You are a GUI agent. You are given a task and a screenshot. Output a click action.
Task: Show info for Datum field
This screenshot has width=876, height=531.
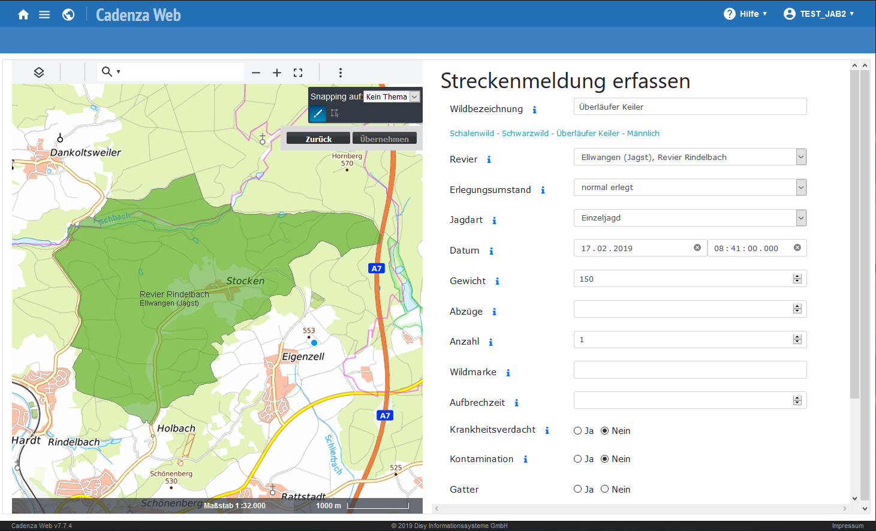click(491, 251)
